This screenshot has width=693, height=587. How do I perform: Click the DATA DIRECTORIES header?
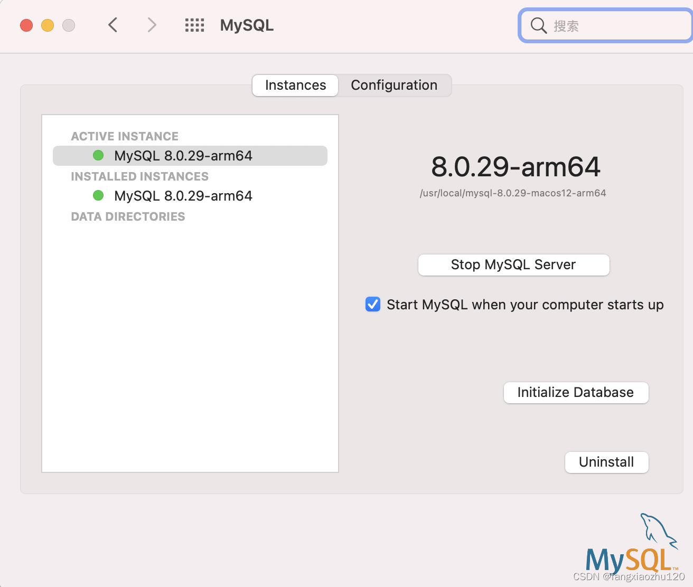[128, 216]
